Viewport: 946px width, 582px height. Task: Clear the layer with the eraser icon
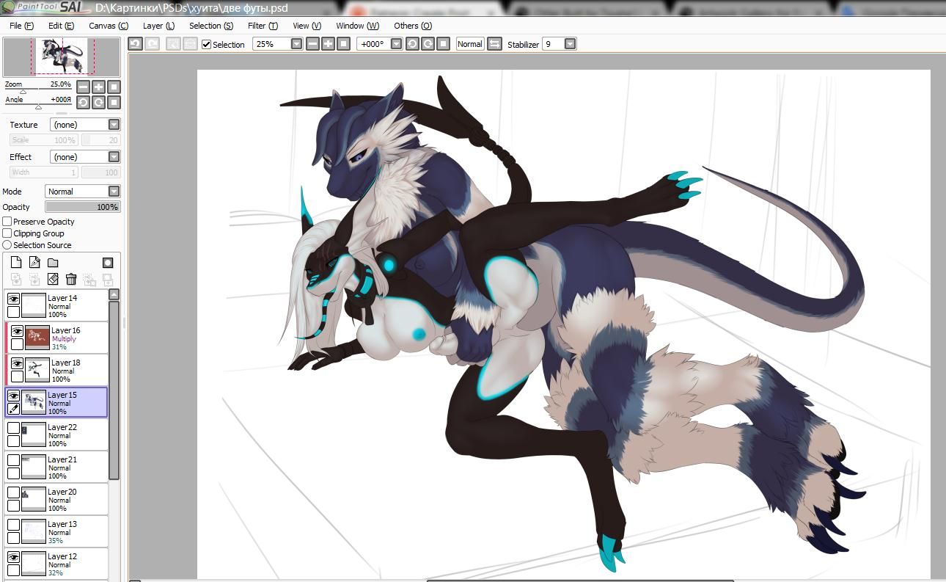[x=53, y=279]
